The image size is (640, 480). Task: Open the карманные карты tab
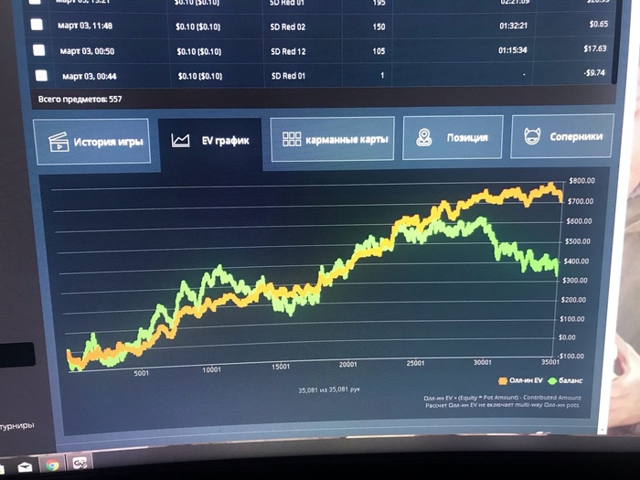coord(332,139)
